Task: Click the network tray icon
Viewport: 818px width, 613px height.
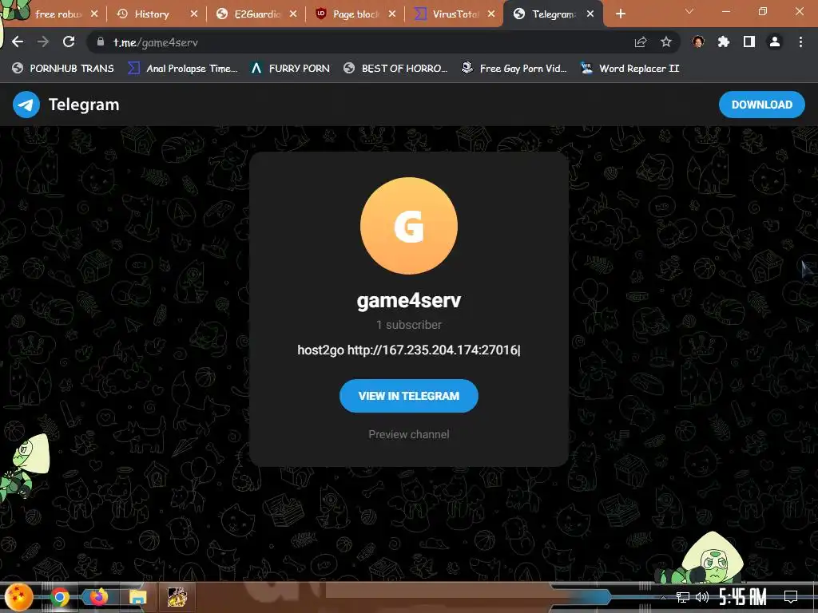Action: 682,597
